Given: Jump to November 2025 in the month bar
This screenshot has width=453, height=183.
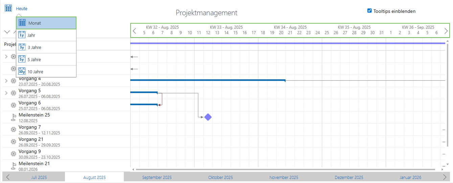Looking at the screenshot, I should [x=284, y=177].
